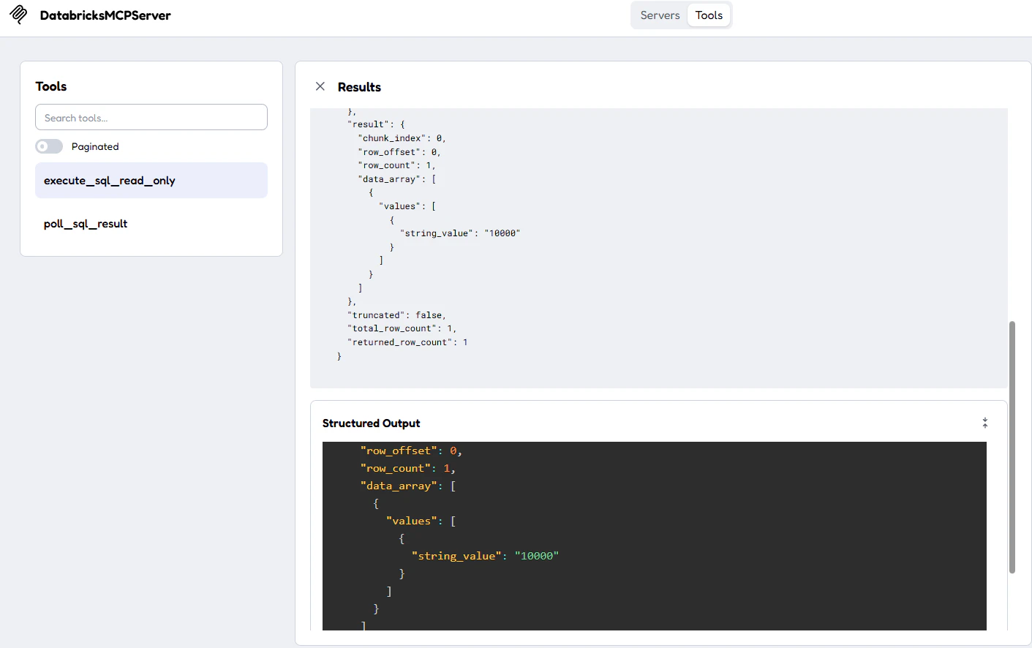Screen dimensions: 1032x648
Task: Click the Paginated label
Action: [x=95, y=147]
